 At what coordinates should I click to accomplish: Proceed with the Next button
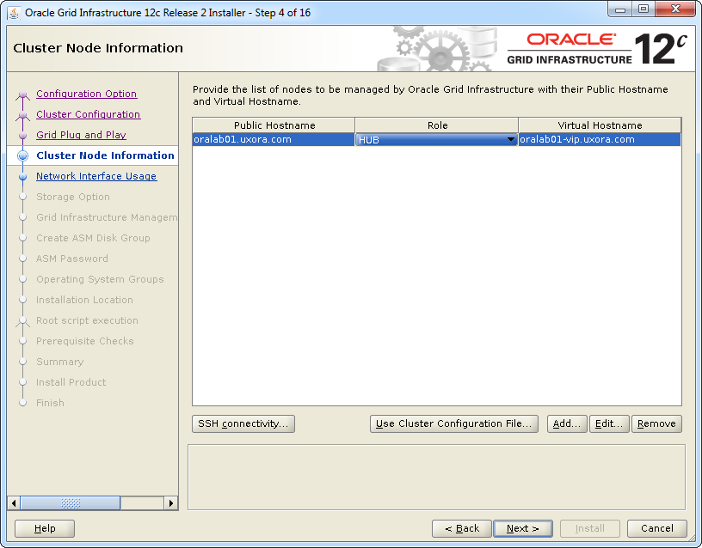(523, 528)
